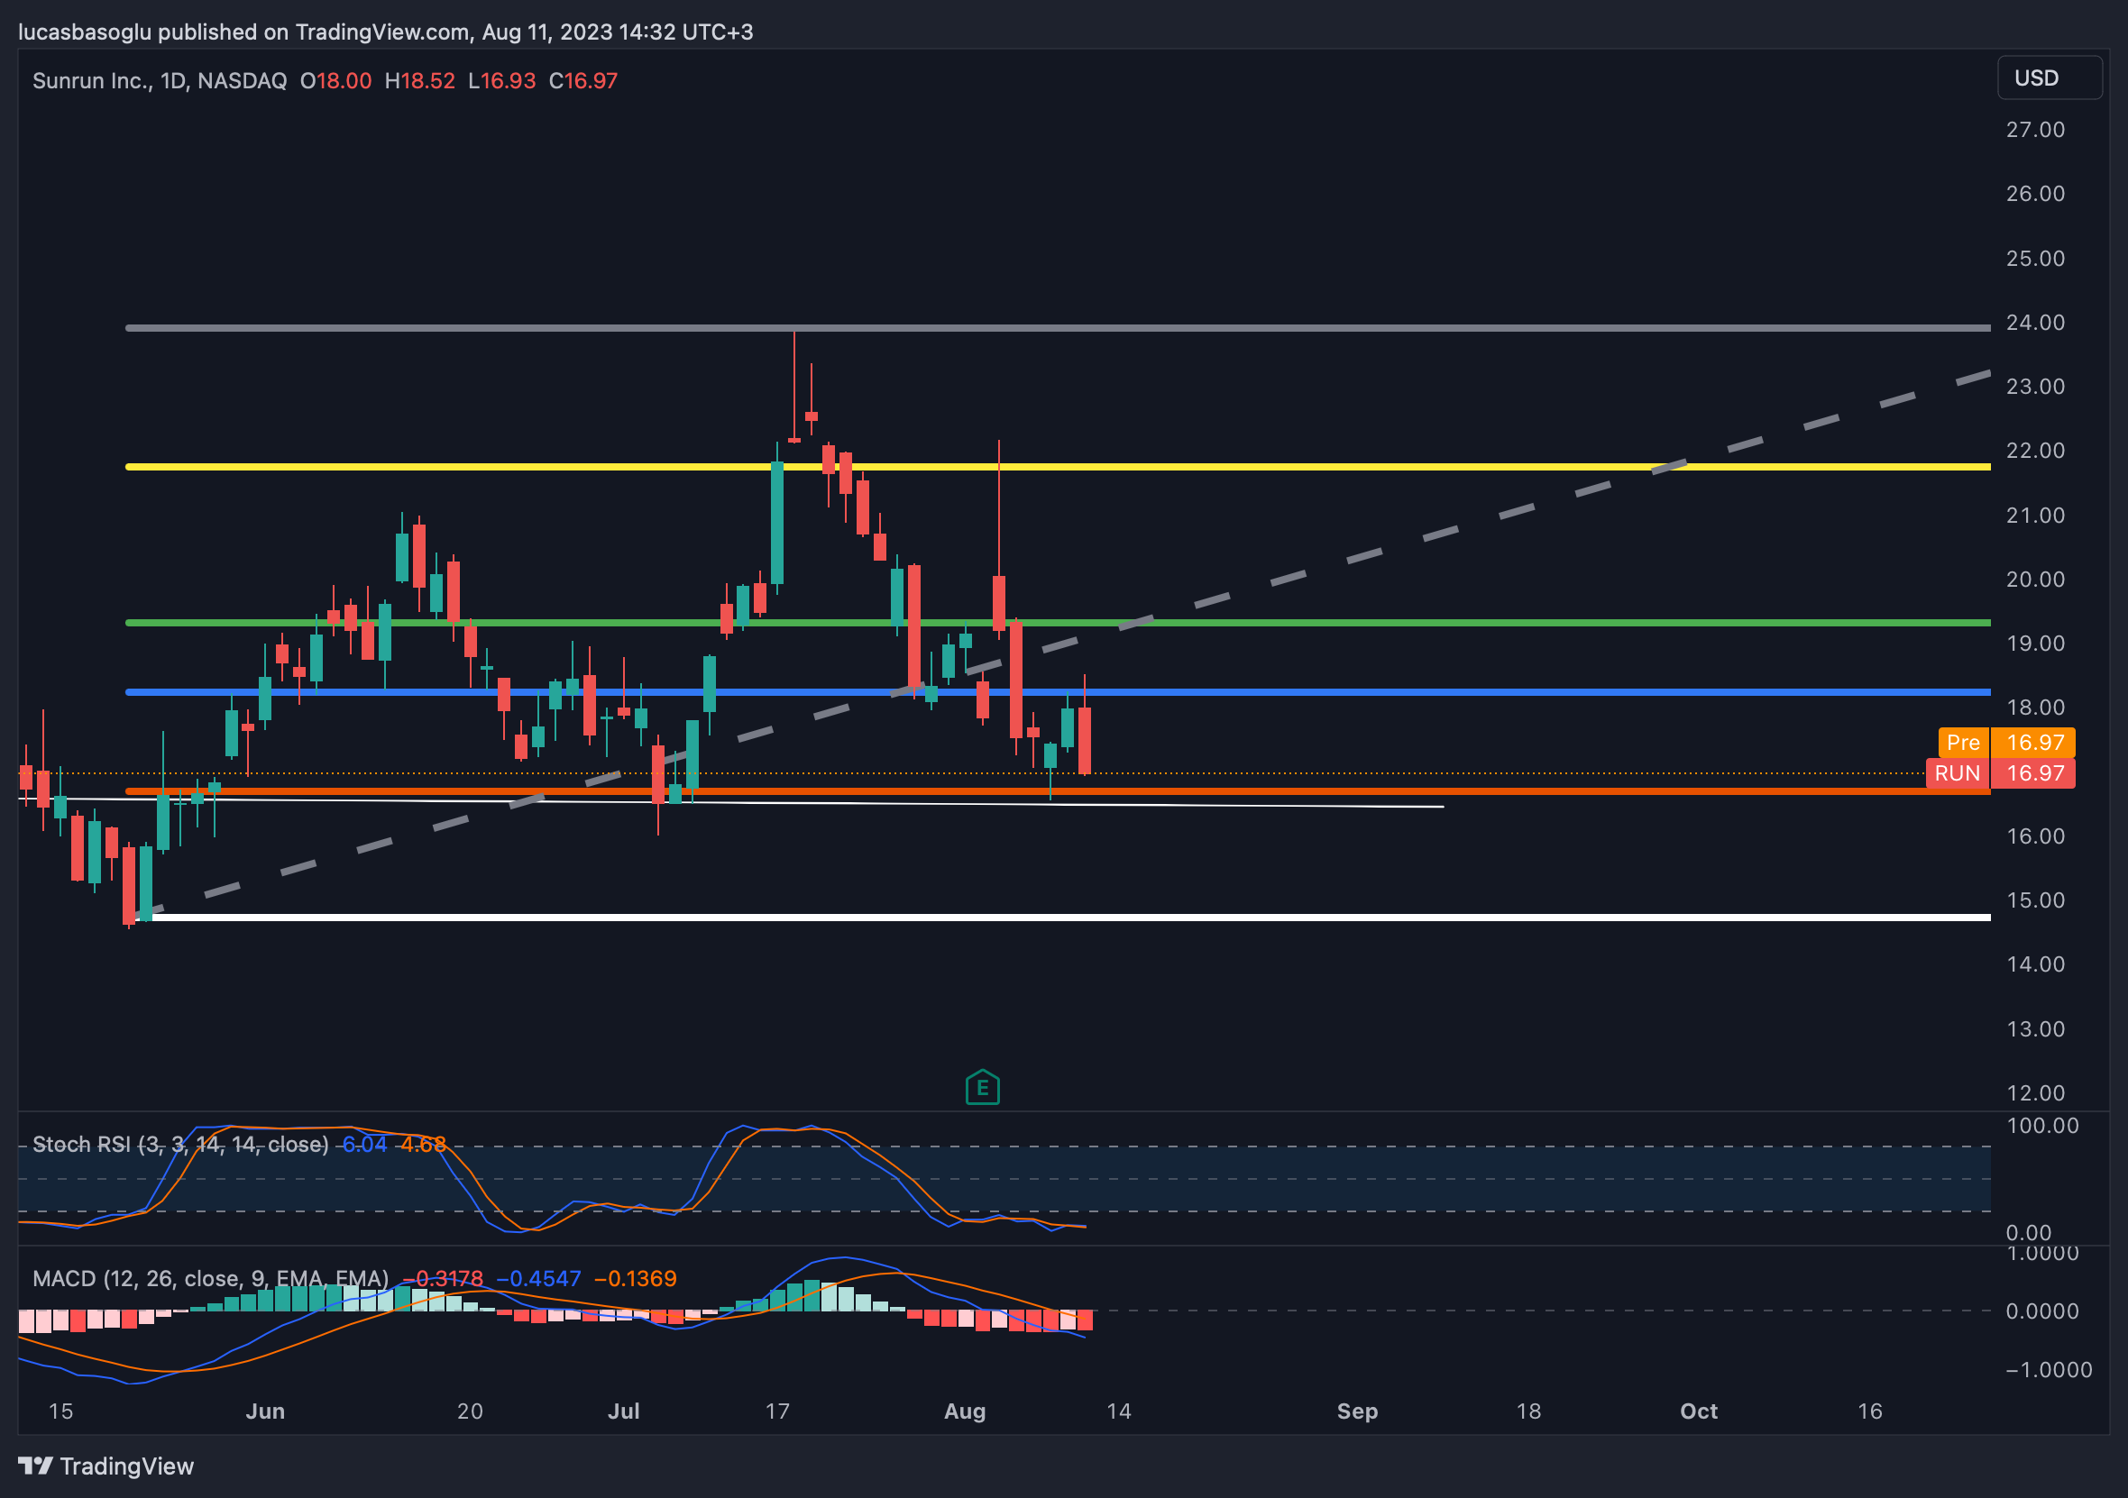Viewport: 2128px width, 1498px height.
Task: Click the open value O18.00
Action: point(335,80)
